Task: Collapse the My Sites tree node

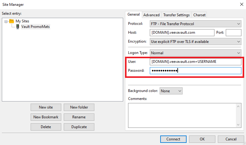Action: (6, 21)
